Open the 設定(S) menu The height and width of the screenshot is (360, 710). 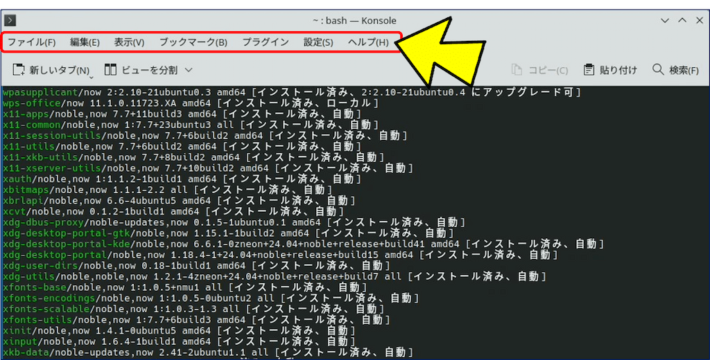tap(318, 42)
